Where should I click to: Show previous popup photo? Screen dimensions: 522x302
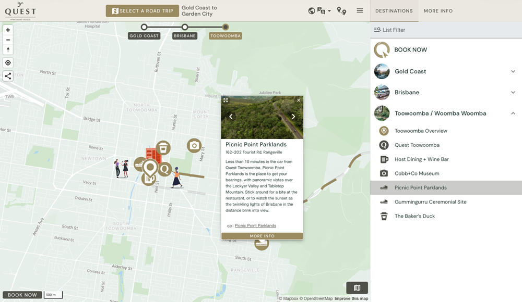pos(231,116)
